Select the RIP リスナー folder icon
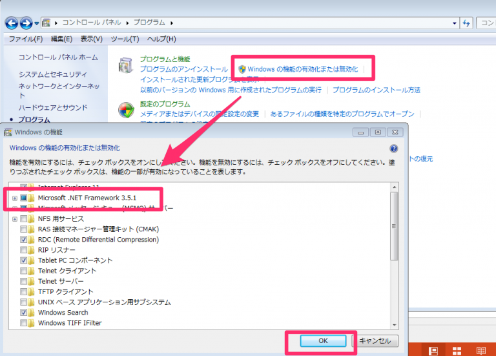This screenshot has height=356, width=496. (31, 250)
